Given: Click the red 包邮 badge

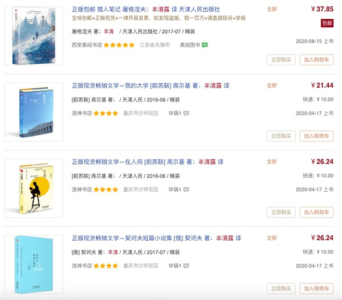Looking at the screenshot, I should coord(327,23).
